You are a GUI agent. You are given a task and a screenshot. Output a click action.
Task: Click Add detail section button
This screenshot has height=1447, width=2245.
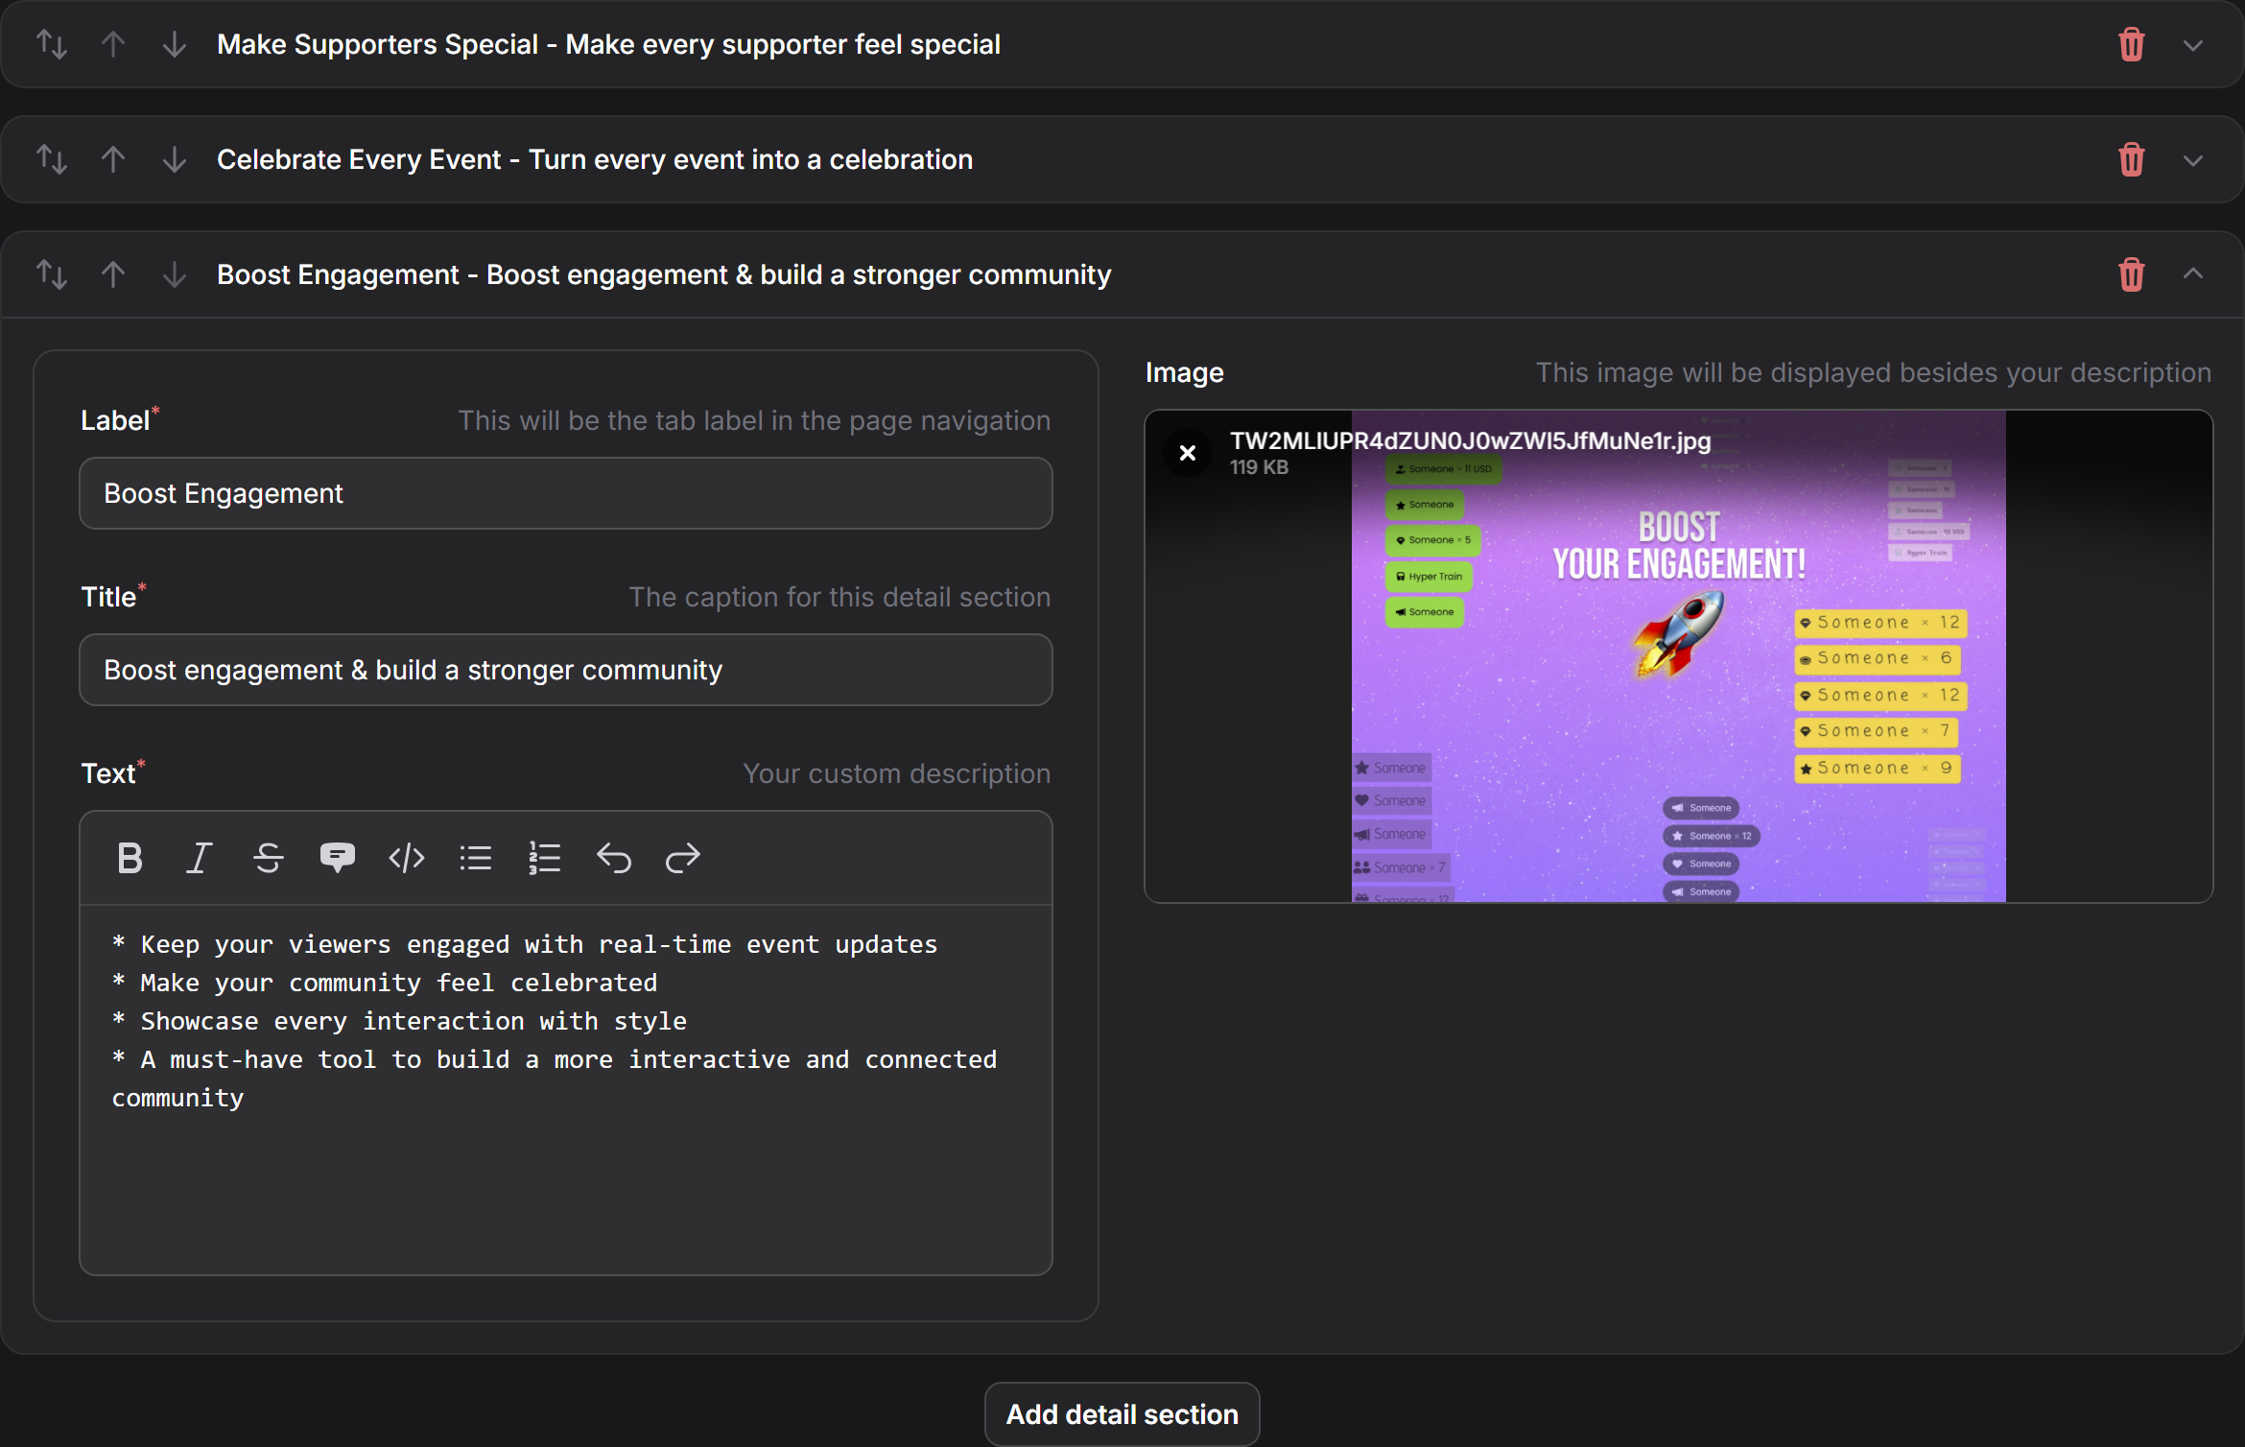[1122, 1413]
